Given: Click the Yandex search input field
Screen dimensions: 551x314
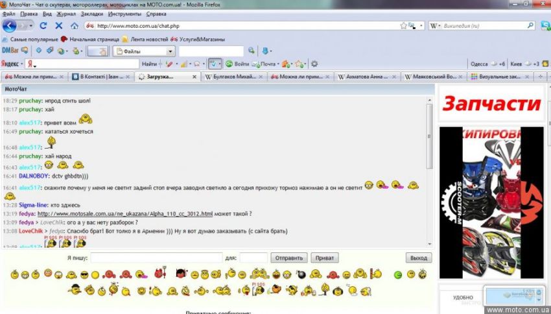Looking at the screenshot, I should coord(82,64).
